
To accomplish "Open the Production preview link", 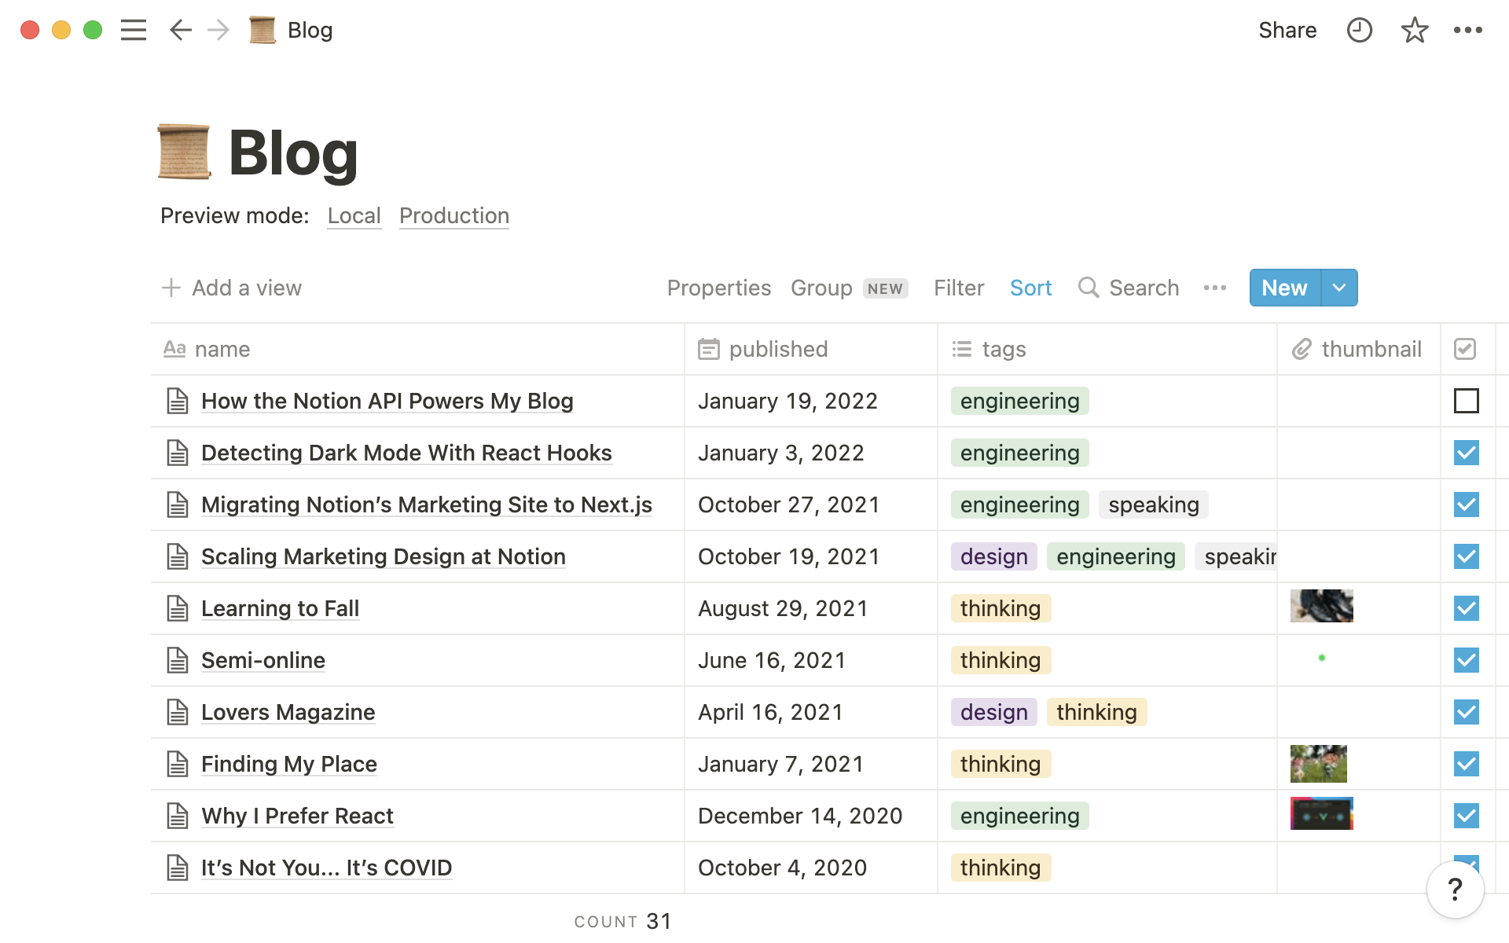I will point(454,215).
